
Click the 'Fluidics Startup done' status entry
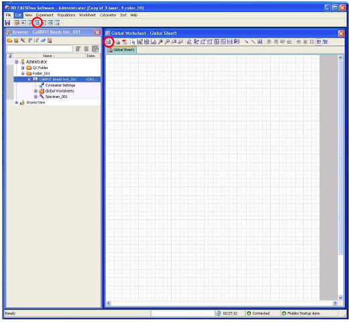301,313
